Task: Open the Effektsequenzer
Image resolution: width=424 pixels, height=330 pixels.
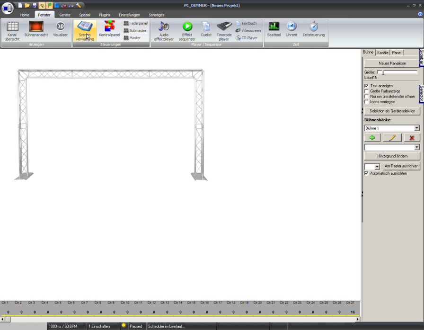Action: (187, 31)
